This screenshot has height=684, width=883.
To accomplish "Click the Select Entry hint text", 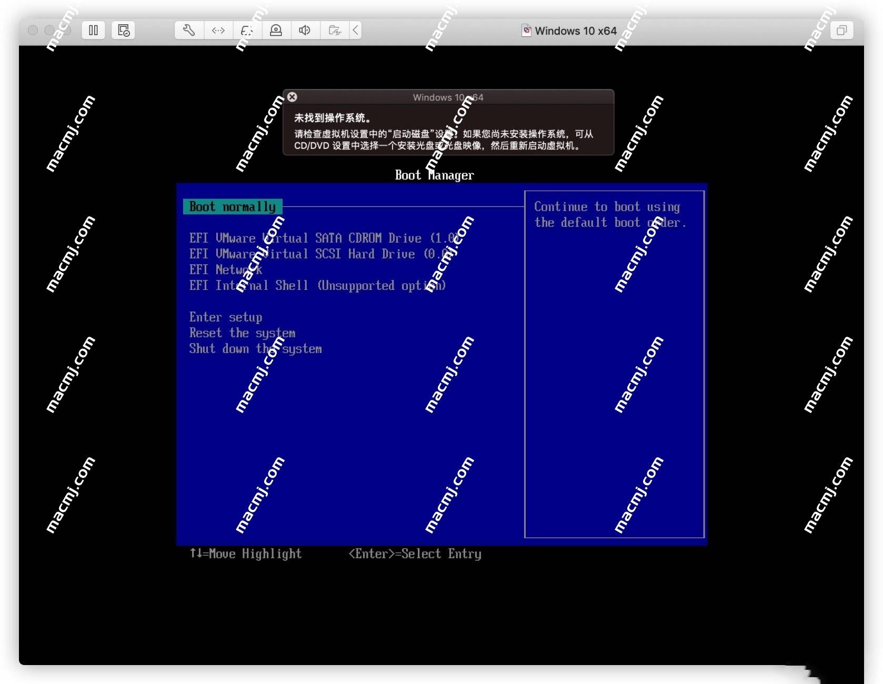I will click(x=415, y=554).
